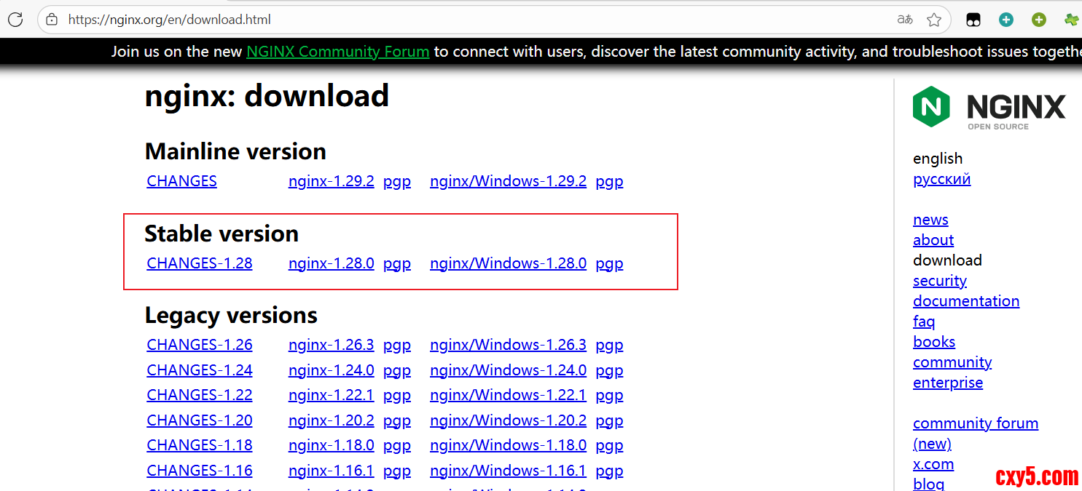Open pgp signature for nginx-1.20.2

pos(397,421)
